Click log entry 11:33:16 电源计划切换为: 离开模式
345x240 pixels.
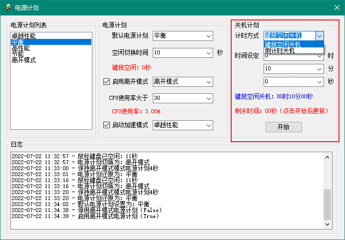80,186
